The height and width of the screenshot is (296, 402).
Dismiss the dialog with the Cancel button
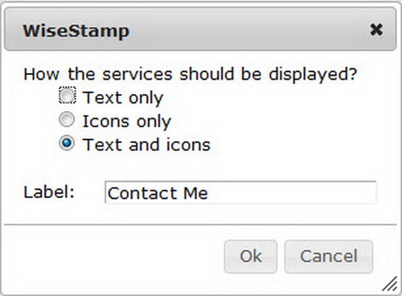[x=329, y=257]
